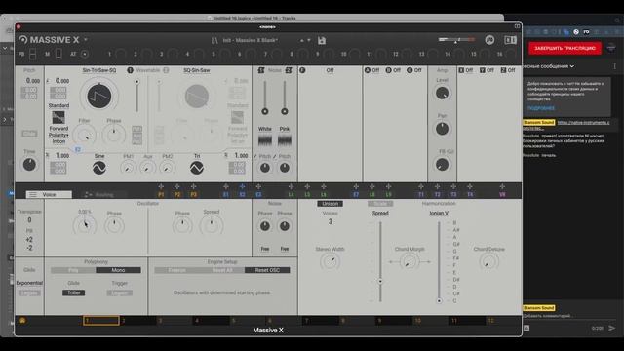Open the White noise source menu

point(264,129)
